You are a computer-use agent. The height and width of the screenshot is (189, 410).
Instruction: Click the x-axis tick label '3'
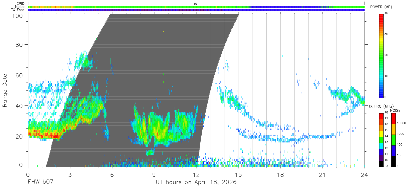[x=70, y=175]
